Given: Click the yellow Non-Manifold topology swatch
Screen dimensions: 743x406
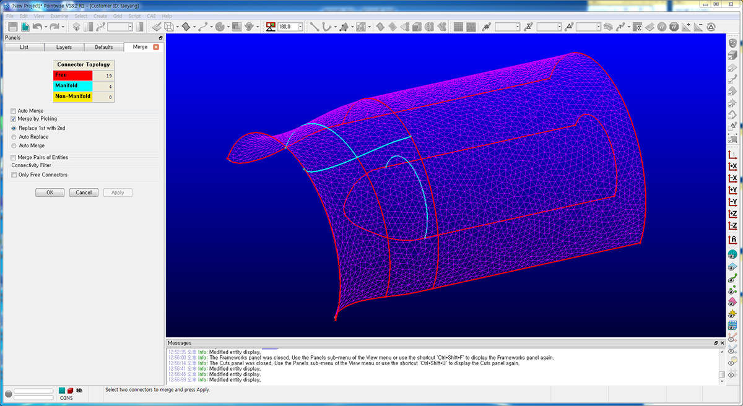Looking at the screenshot, I should (72, 97).
